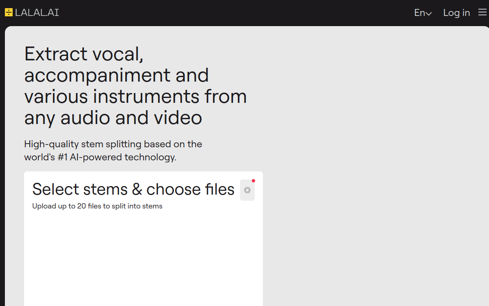This screenshot has width=489, height=306.
Task: Click the Log in link
Action: tap(456, 13)
